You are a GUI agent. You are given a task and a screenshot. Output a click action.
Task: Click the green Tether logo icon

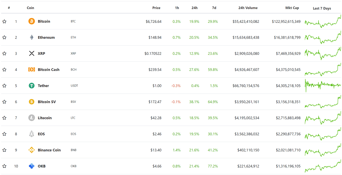coord(31,85)
